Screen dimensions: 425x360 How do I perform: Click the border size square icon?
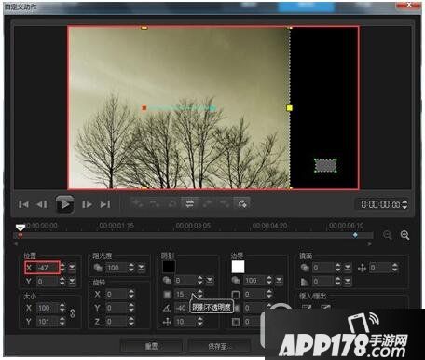coord(236,294)
